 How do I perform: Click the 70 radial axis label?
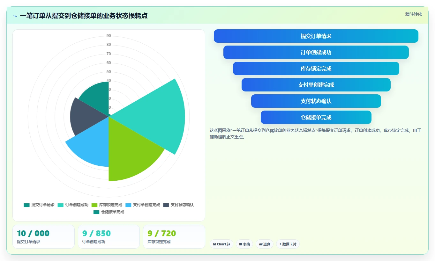tap(109, 54)
